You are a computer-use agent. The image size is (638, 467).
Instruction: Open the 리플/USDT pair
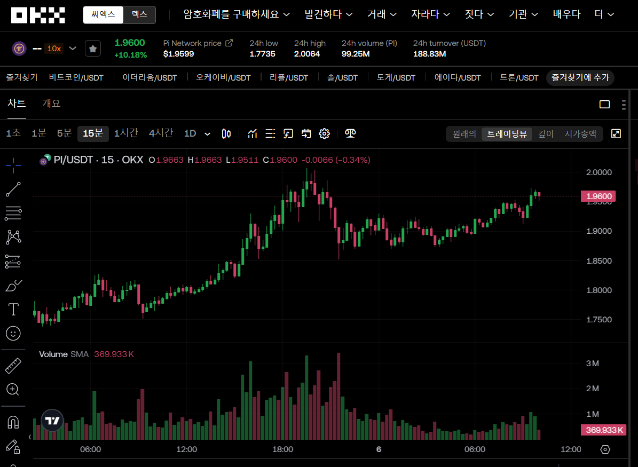tap(289, 77)
